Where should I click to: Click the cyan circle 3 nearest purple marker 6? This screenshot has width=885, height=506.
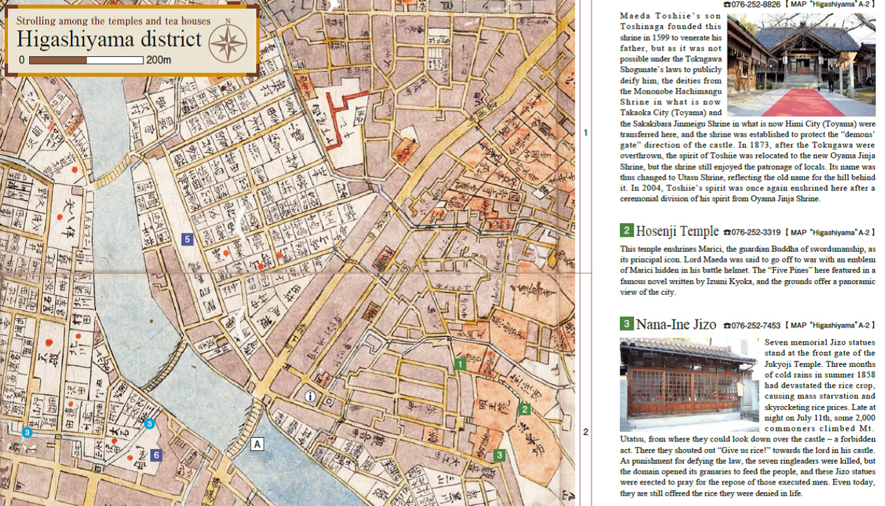(149, 424)
